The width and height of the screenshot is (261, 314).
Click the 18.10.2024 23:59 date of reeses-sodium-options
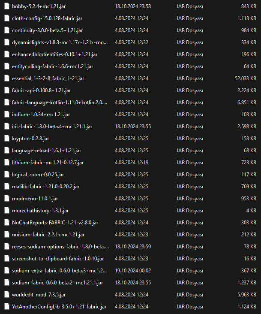click(133, 247)
